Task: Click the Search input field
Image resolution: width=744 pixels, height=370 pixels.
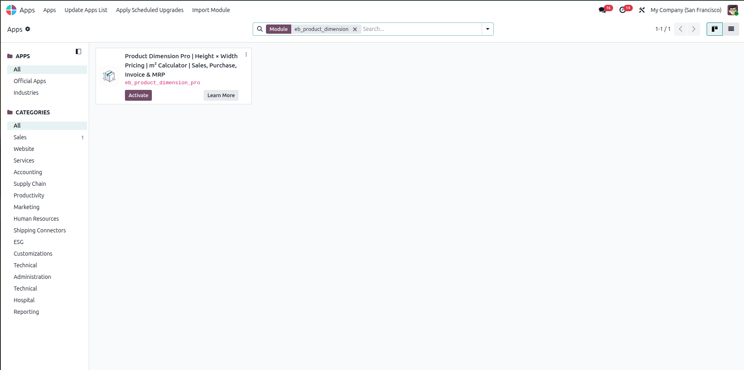Action: [x=421, y=29]
